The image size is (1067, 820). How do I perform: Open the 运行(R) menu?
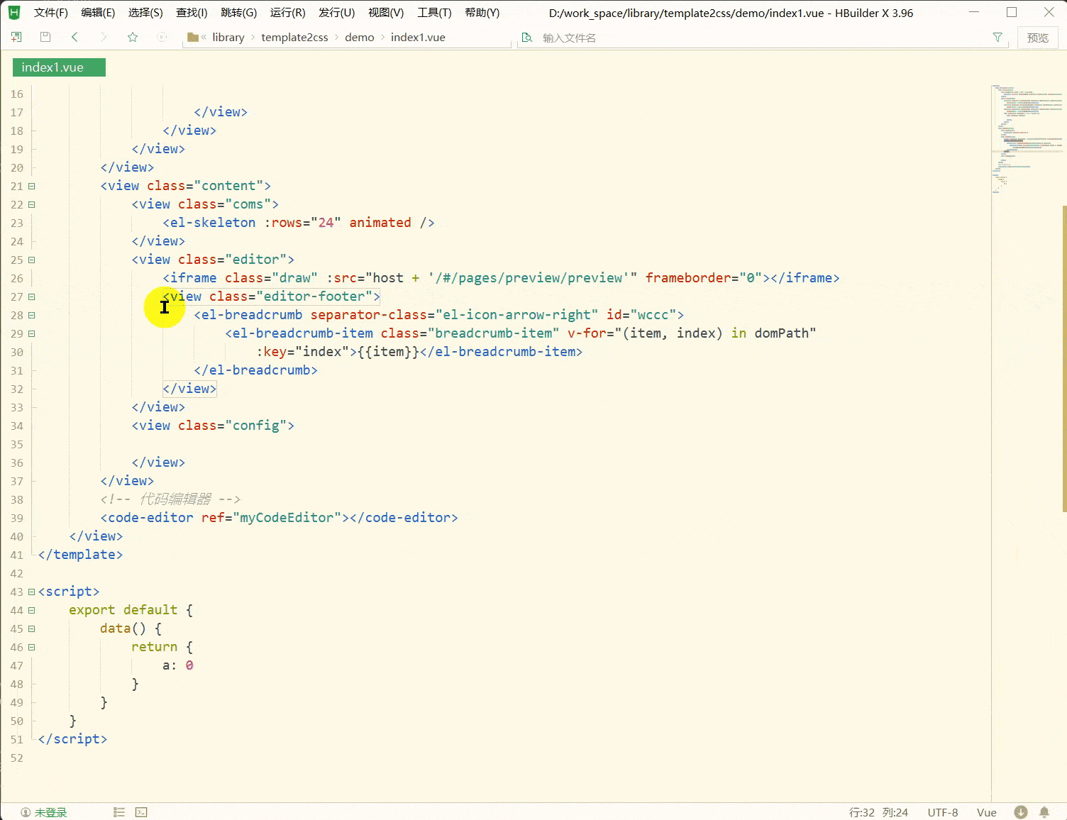[x=288, y=13]
